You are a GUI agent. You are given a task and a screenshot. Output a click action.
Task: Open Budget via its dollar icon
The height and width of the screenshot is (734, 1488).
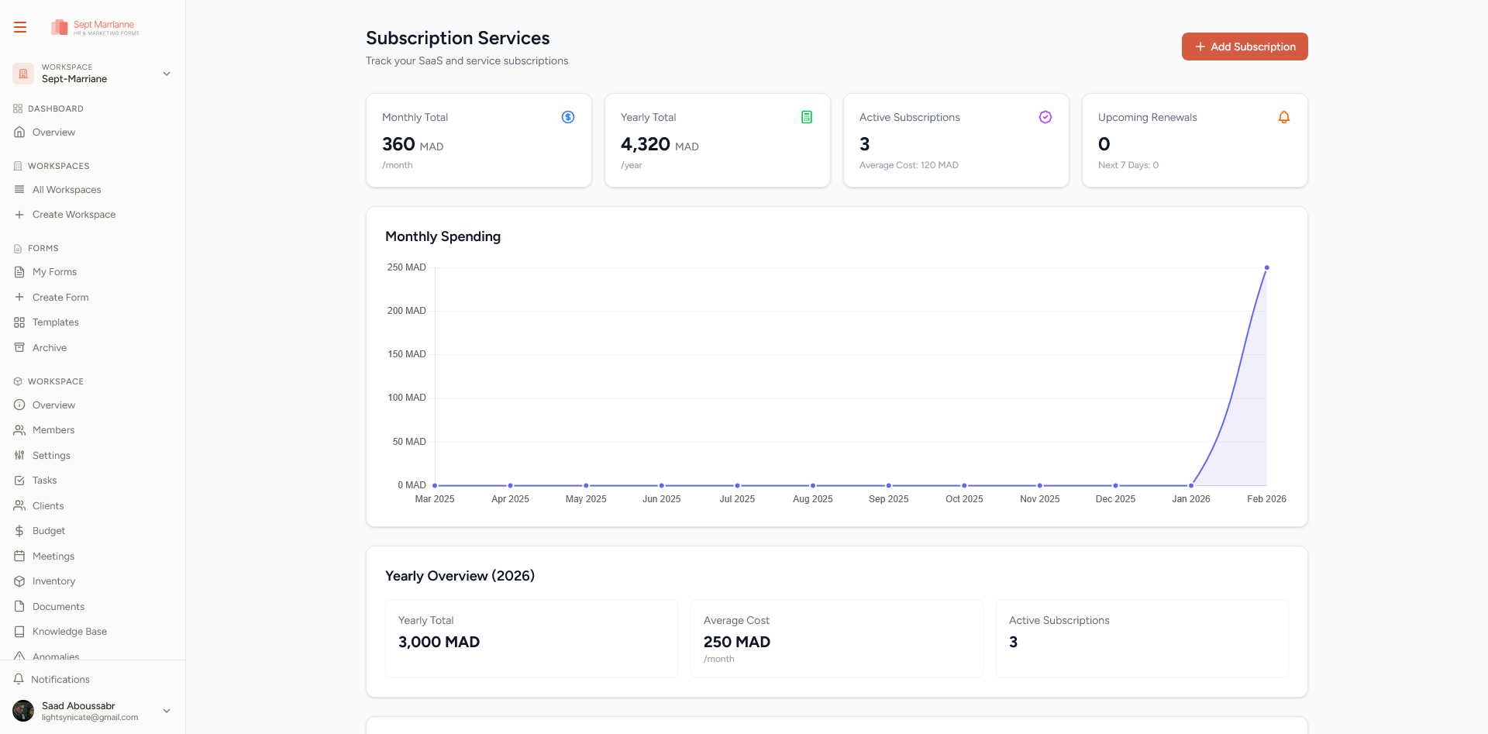tap(19, 531)
